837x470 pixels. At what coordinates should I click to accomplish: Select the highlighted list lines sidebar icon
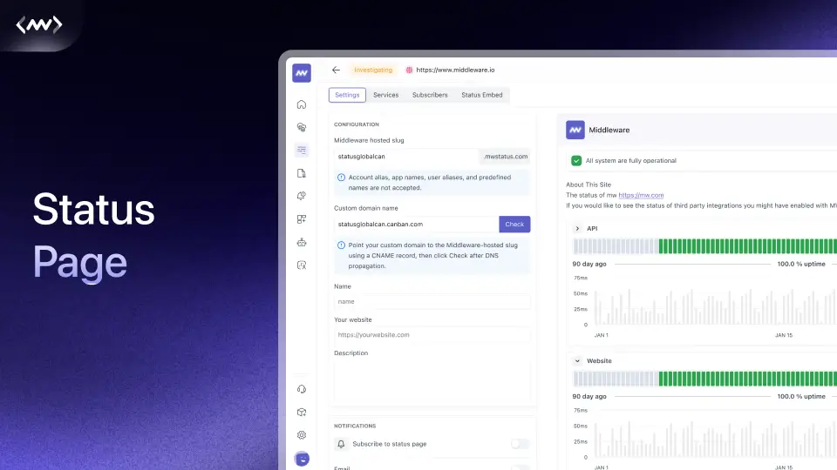(x=302, y=151)
